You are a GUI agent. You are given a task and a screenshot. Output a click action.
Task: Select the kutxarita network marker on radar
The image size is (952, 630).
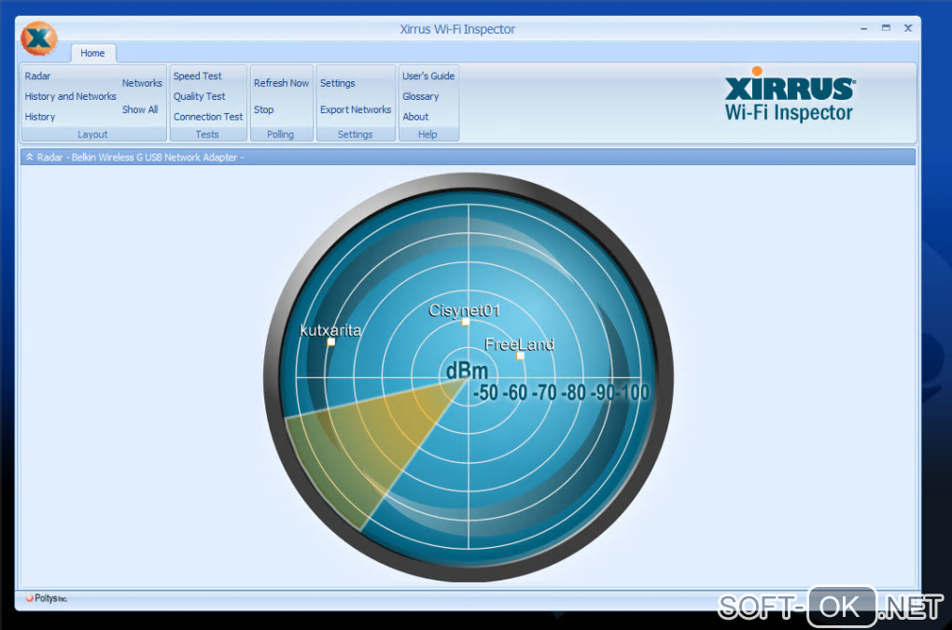331,343
